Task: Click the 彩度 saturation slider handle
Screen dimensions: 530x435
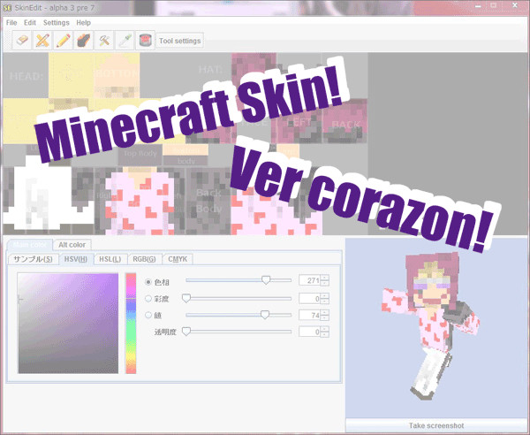Action: 186,298
